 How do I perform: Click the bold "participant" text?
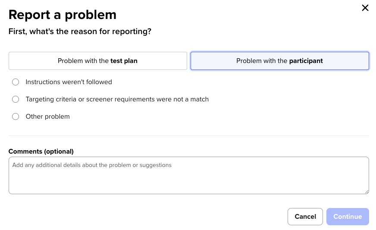tap(306, 61)
